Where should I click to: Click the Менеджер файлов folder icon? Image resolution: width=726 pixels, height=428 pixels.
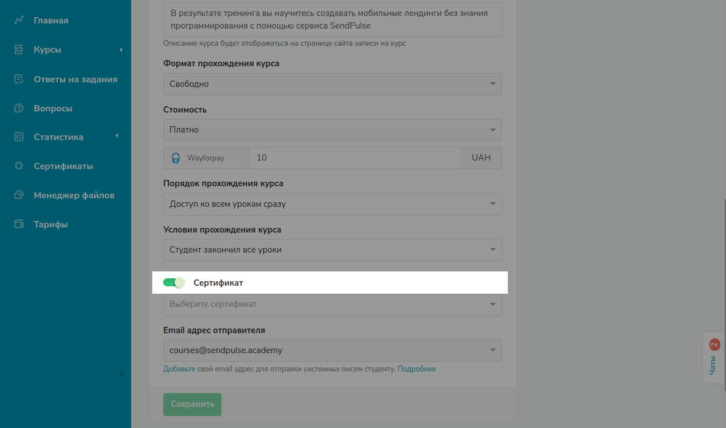(19, 195)
